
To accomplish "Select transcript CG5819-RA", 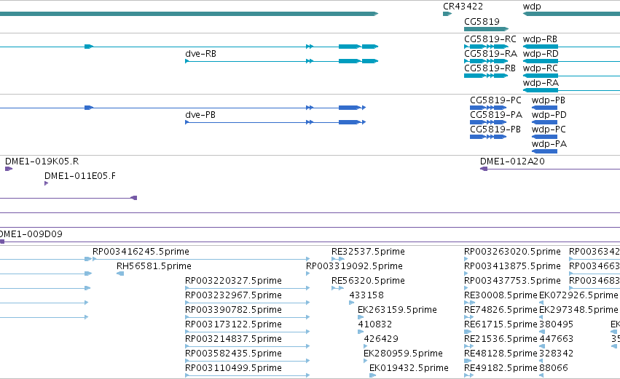I will [490, 54].
